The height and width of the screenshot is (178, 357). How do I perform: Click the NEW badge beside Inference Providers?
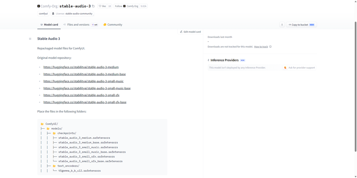(x=243, y=60)
